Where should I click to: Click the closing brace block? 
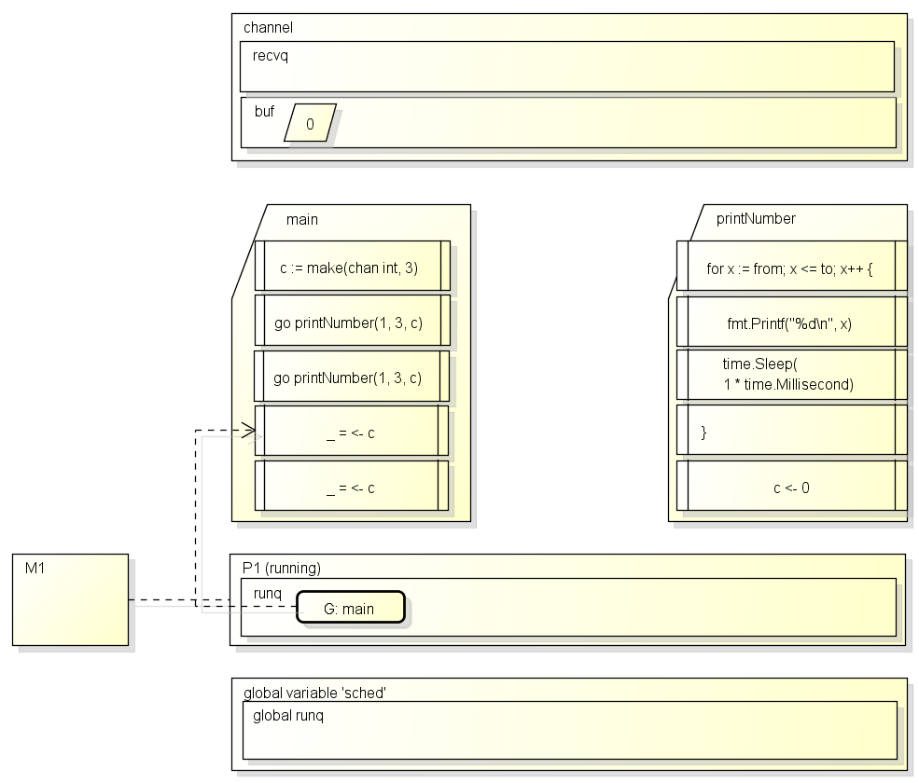(x=792, y=430)
